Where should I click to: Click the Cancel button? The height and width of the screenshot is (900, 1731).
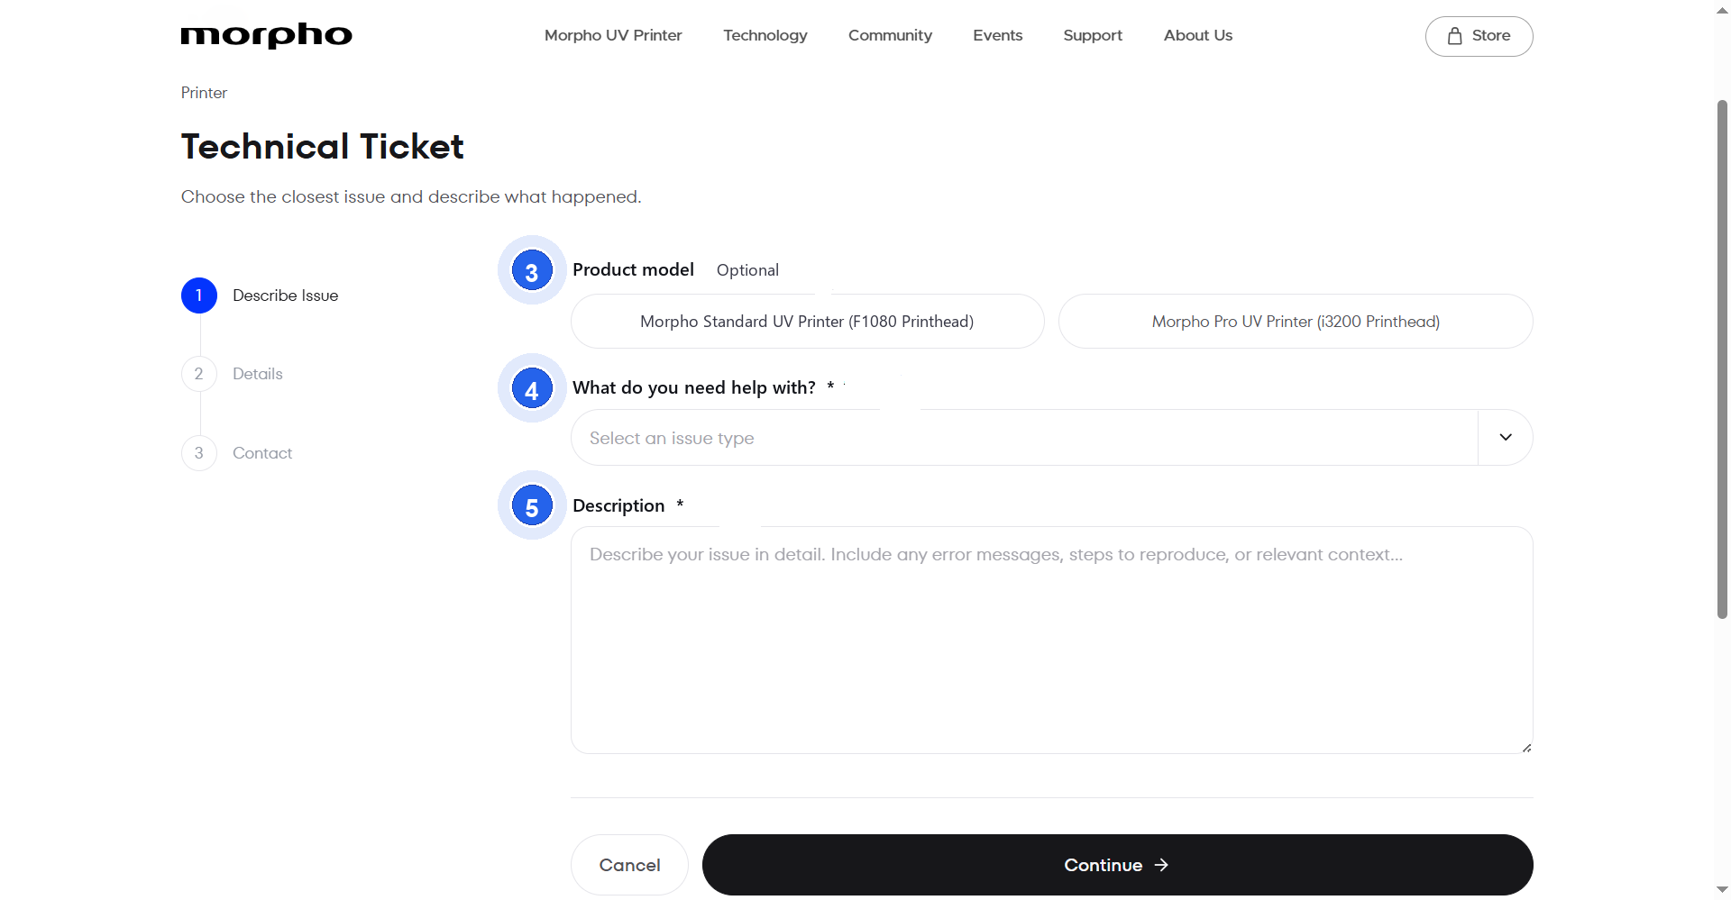pyautogui.click(x=629, y=865)
